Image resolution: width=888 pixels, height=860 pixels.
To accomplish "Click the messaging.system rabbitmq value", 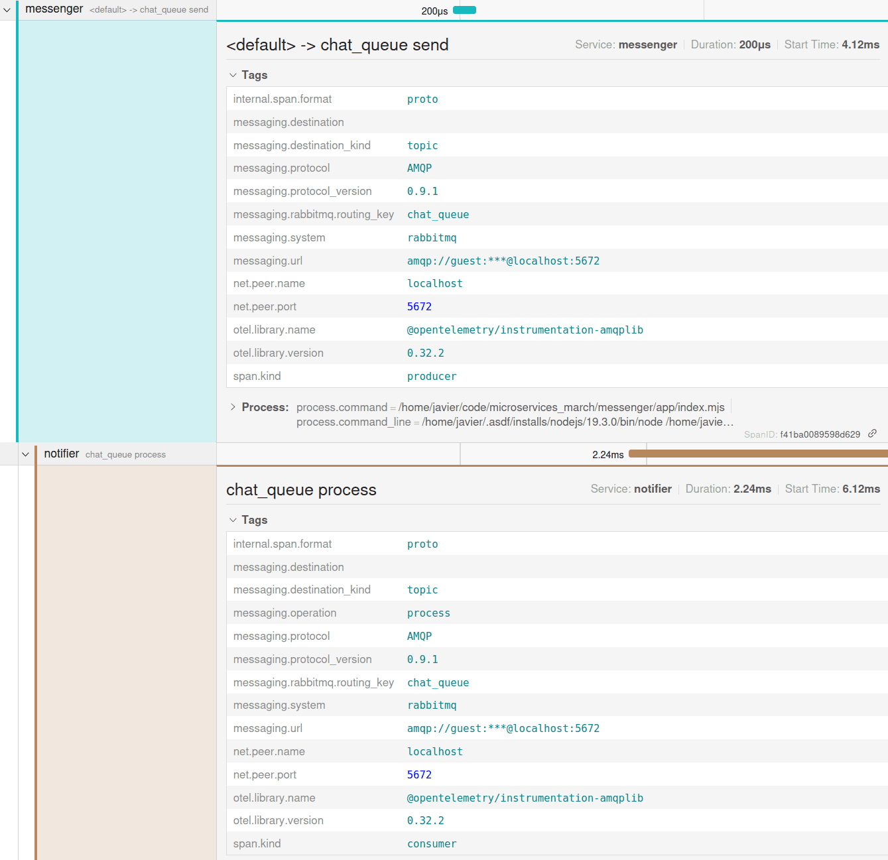I will 432,237.
